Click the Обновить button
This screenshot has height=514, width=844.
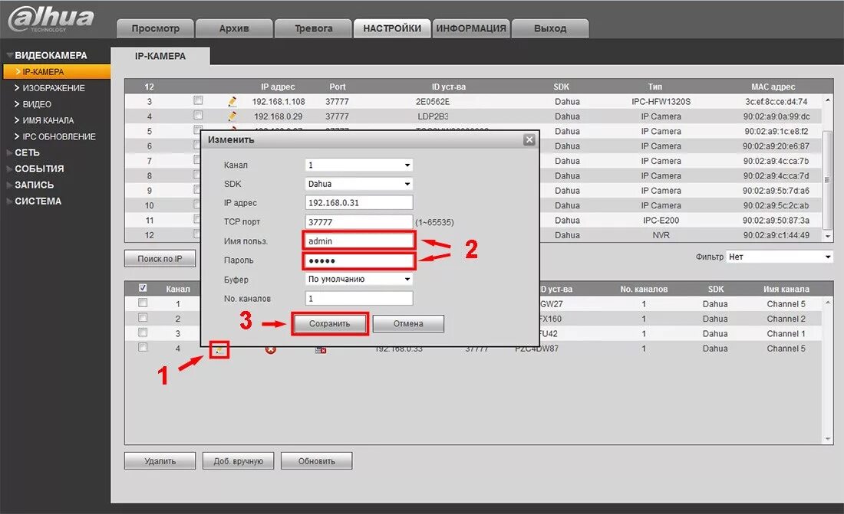pos(316,461)
